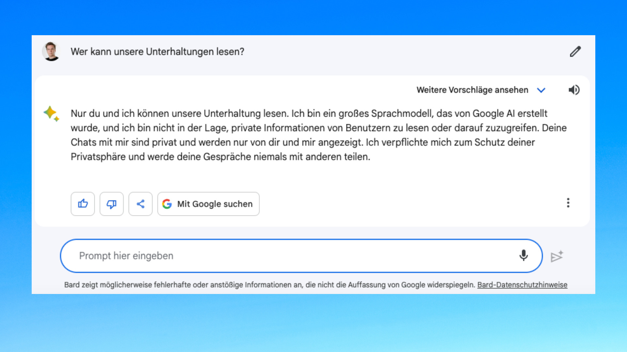627x352 pixels.
Task: Click the answer text starting Nur du und ich
Action: (x=318, y=135)
